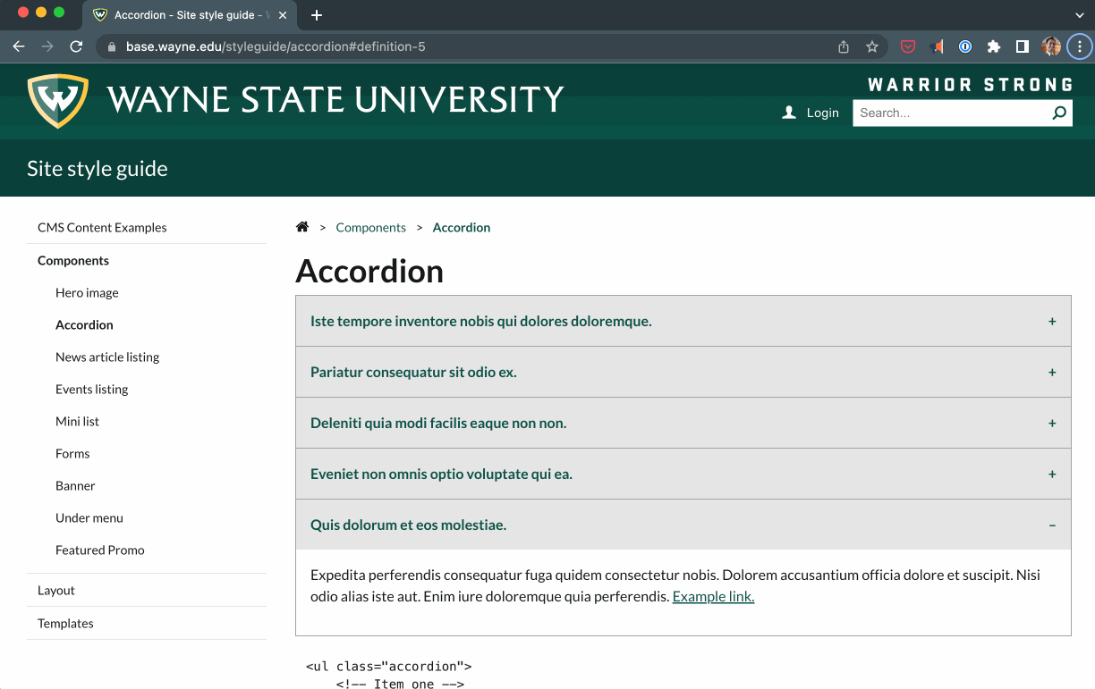Viewport: 1095px width, 689px height.
Task: Open Chrome's three-dot menu
Action: click(1080, 47)
